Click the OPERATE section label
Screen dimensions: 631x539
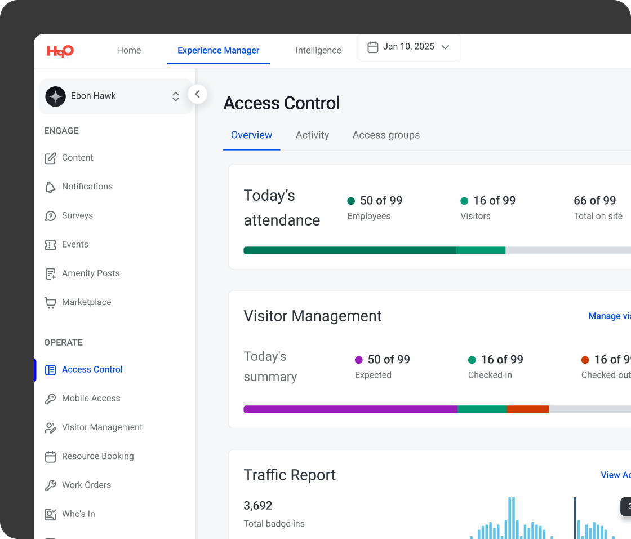coord(63,343)
